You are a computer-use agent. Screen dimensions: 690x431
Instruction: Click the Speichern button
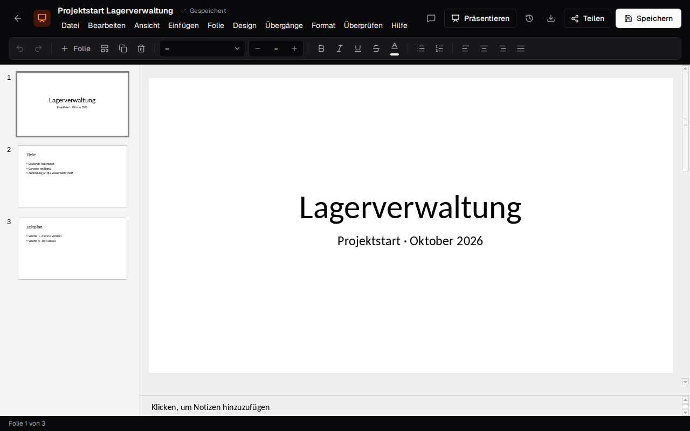tap(648, 18)
